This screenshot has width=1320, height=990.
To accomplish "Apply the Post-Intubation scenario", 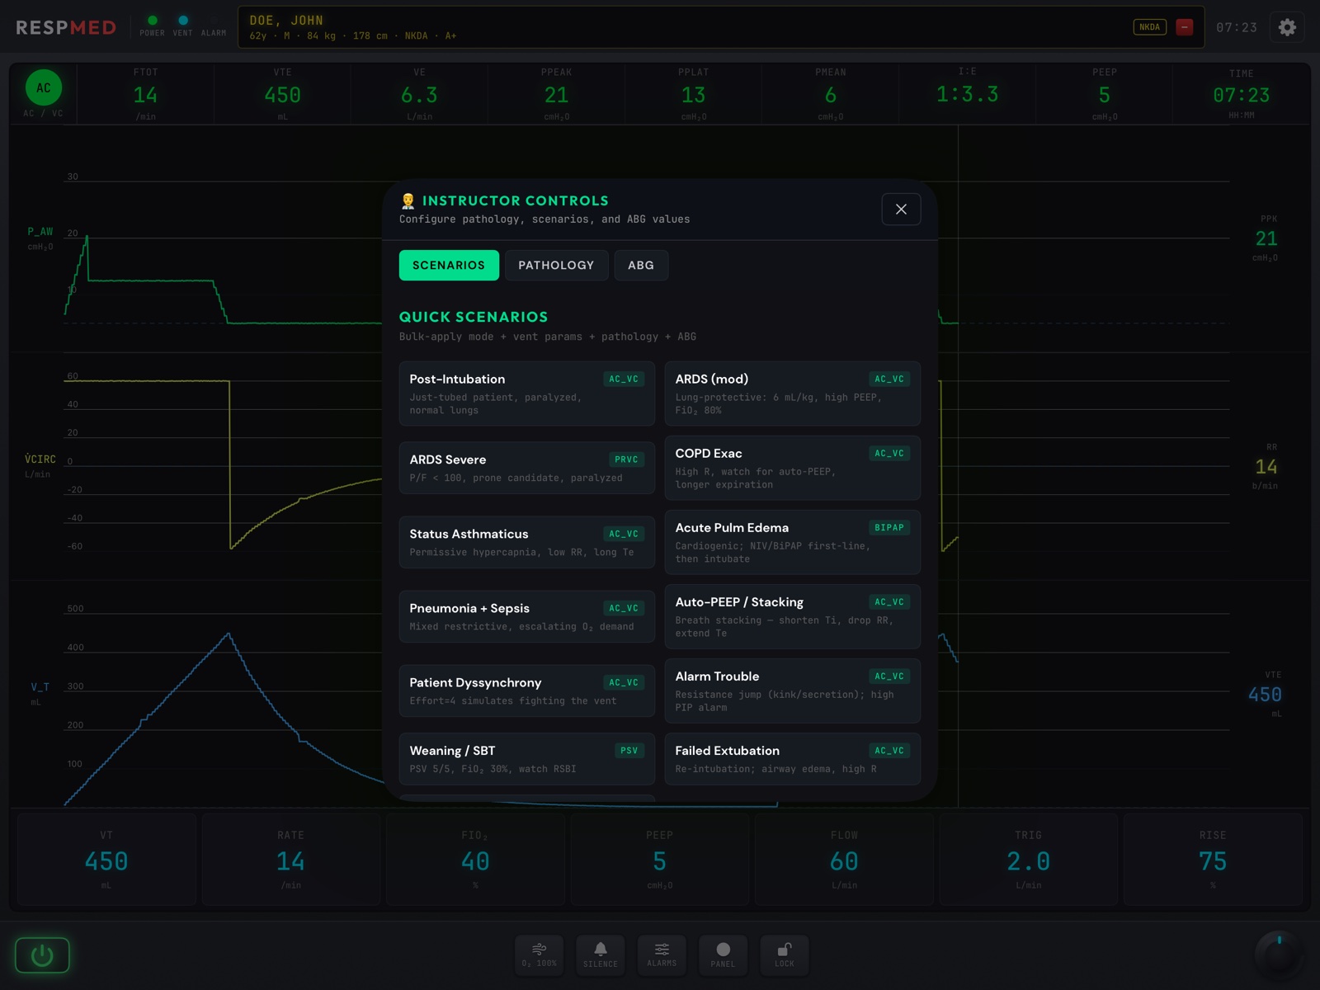I will click(526, 394).
